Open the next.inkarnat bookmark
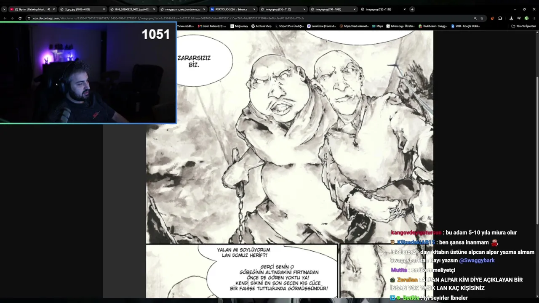The width and height of the screenshot is (539, 303). [x=354, y=26]
